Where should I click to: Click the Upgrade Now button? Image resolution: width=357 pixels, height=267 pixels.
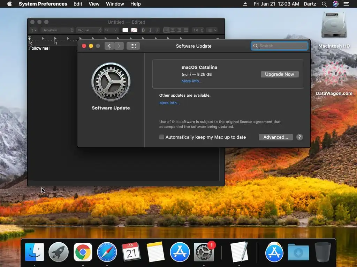279,74
